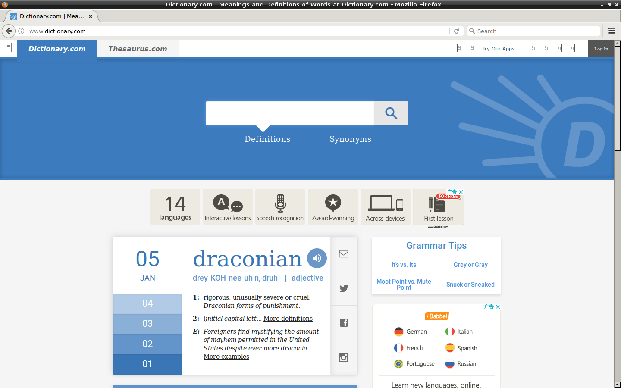Screen dimensions: 621x388
Task: Click the 05 JAN date block
Action: pos(147,265)
